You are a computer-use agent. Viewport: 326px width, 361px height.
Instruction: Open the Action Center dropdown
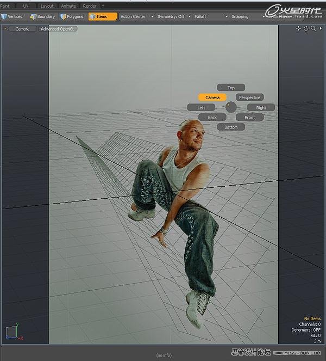tap(137, 16)
